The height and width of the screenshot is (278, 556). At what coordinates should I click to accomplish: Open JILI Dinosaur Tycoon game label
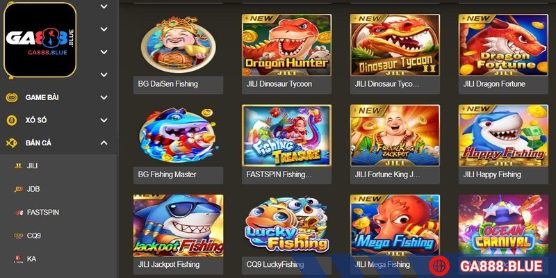(x=279, y=84)
